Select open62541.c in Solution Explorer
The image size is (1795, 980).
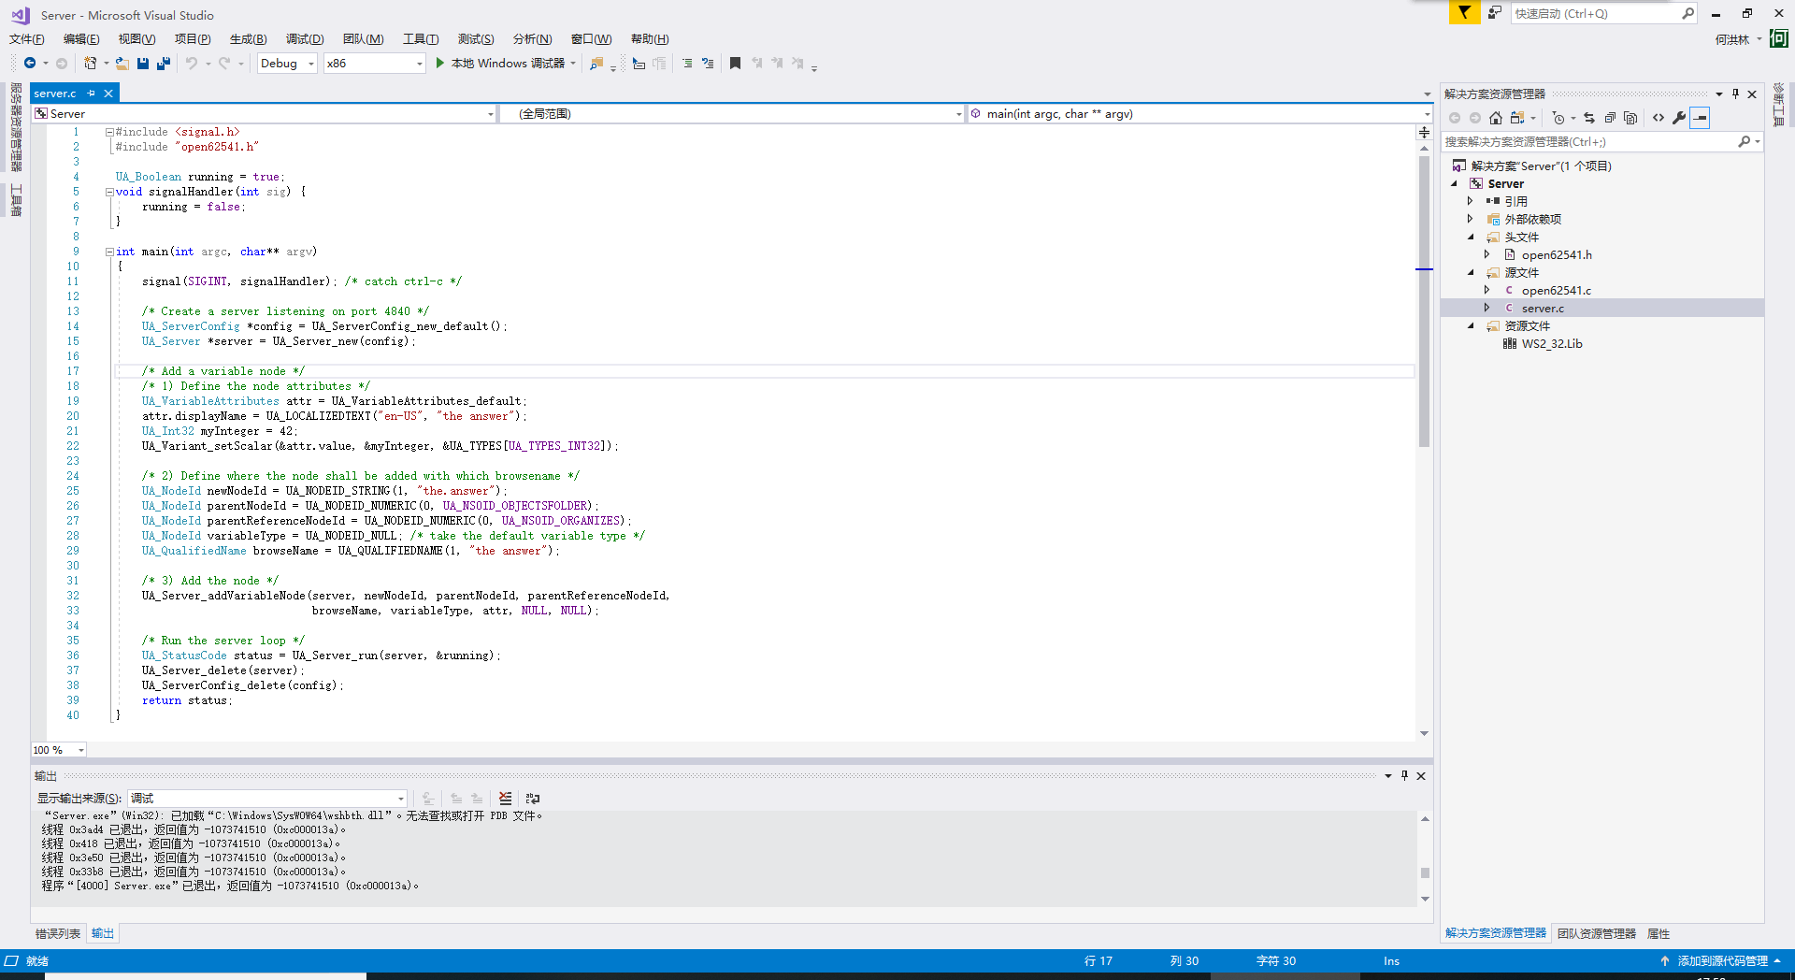[1556, 290]
